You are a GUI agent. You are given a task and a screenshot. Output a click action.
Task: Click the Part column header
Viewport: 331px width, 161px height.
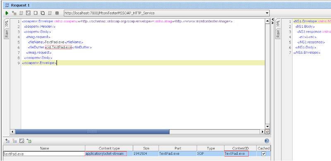(178, 148)
